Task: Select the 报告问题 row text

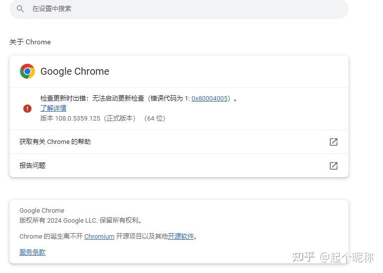Action: (x=32, y=166)
